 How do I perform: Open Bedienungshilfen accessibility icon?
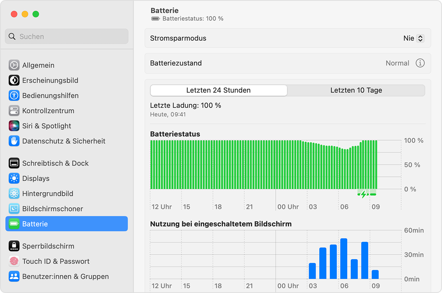click(14, 95)
